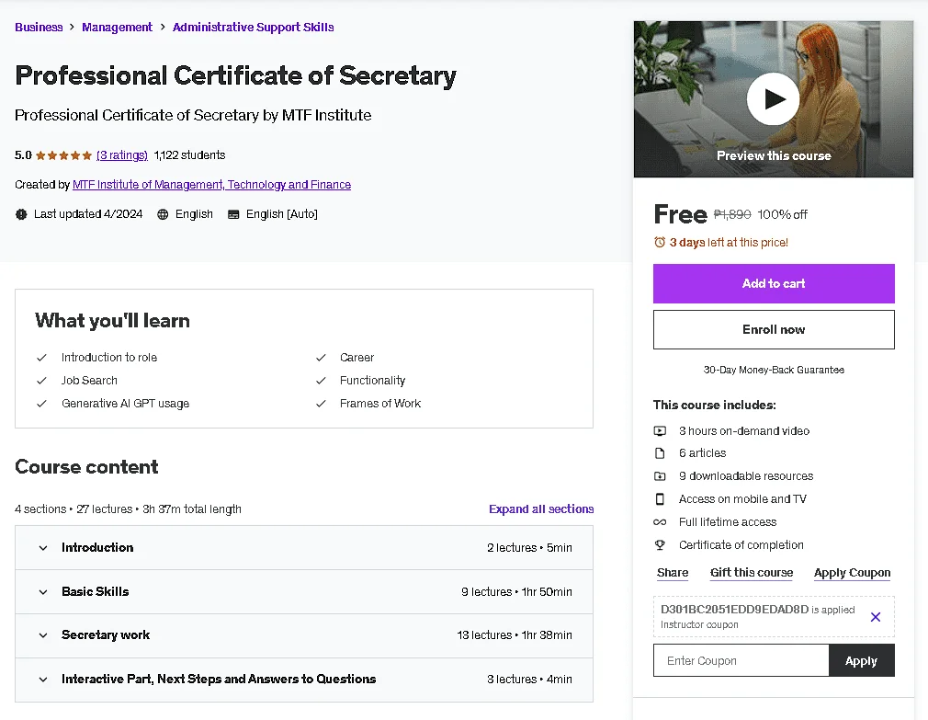Expand all sections link
The width and height of the screenshot is (928, 720).
541,509
